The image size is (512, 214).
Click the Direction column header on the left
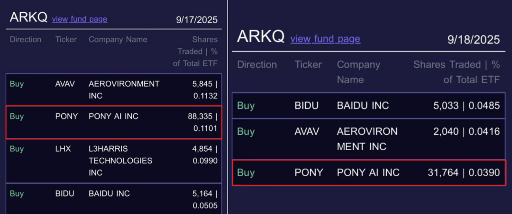click(x=26, y=39)
